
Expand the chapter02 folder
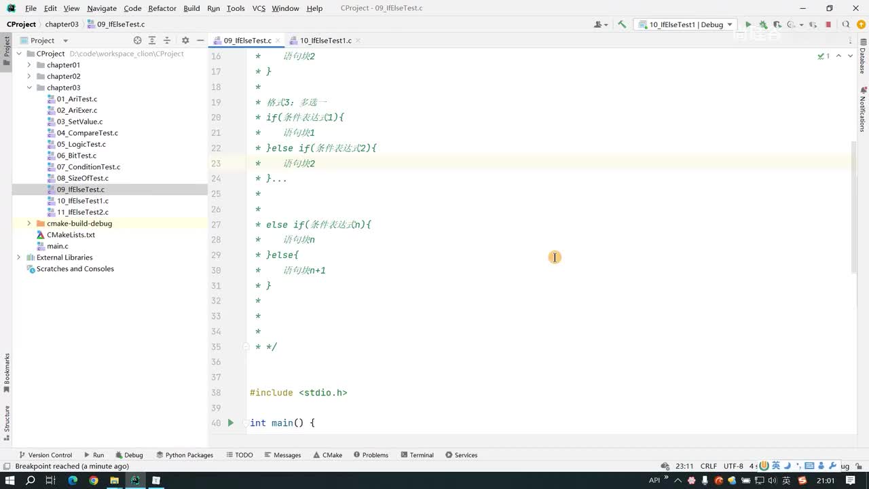[29, 76]
